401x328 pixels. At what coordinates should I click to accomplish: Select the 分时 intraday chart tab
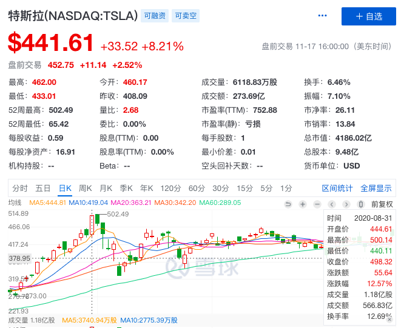coord(20,188)
